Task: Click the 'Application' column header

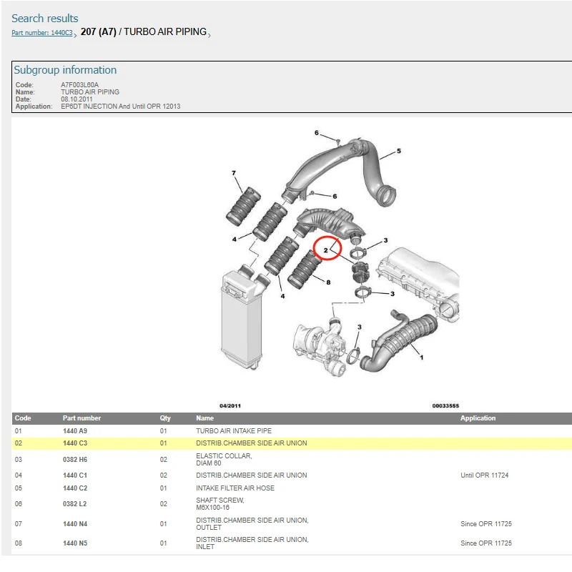Action: click(x=478, y=418)
